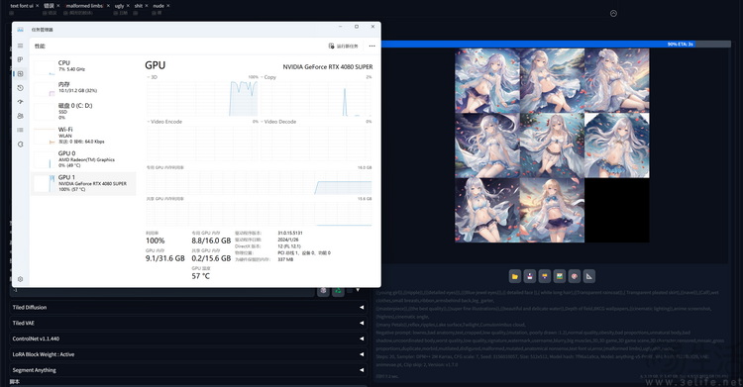Select Memory 10.1/31.2 GB entry
The height and width of the screenshot is (387, 743).
83,87
